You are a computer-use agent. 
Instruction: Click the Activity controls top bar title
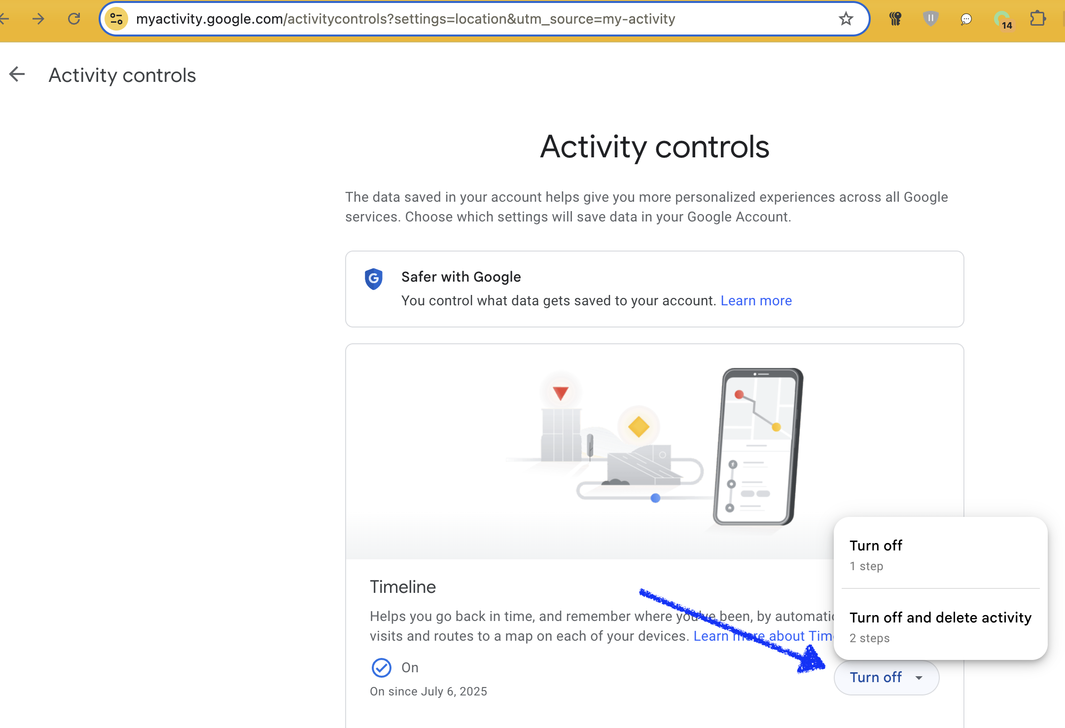pyautogui.click(x=122, y=75)
